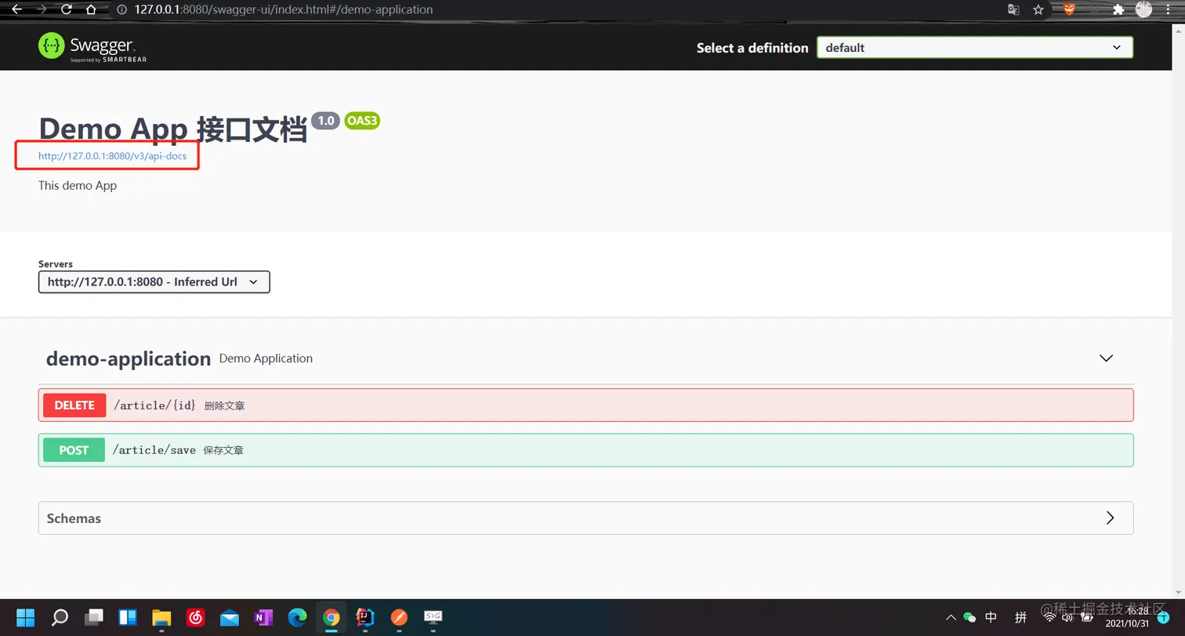The image size is (1185, 636).
Task: Open the Mail app from taskbar
Action: click(x=230, y=618)
